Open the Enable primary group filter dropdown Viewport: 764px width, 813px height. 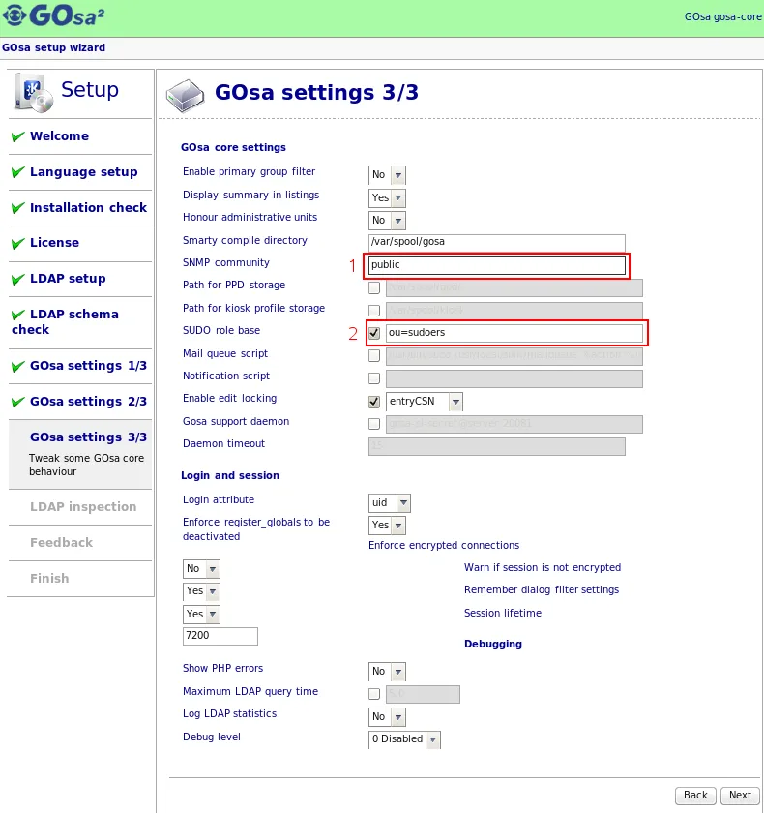(387, 175)
